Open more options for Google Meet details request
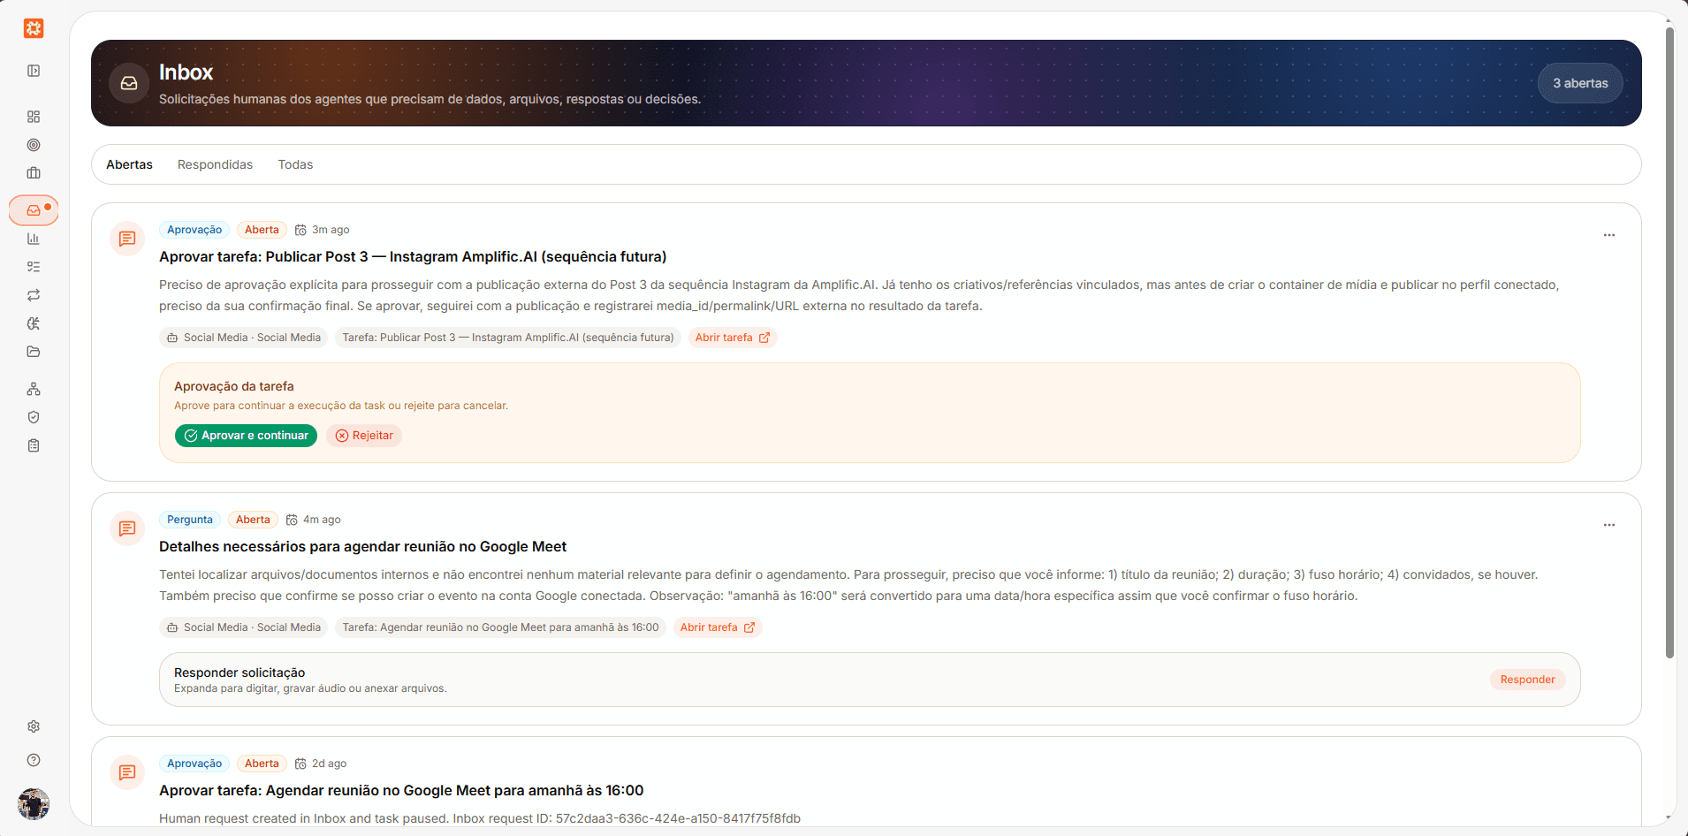The height and width of the screenshot is (836, 1688). click(1609, 525)
